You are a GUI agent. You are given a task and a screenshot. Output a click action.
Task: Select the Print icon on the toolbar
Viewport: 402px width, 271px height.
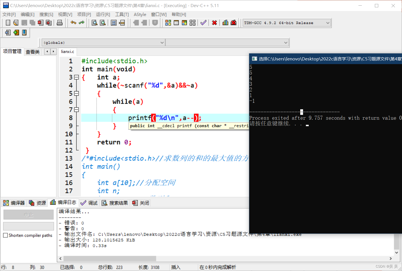coord(60,23)
